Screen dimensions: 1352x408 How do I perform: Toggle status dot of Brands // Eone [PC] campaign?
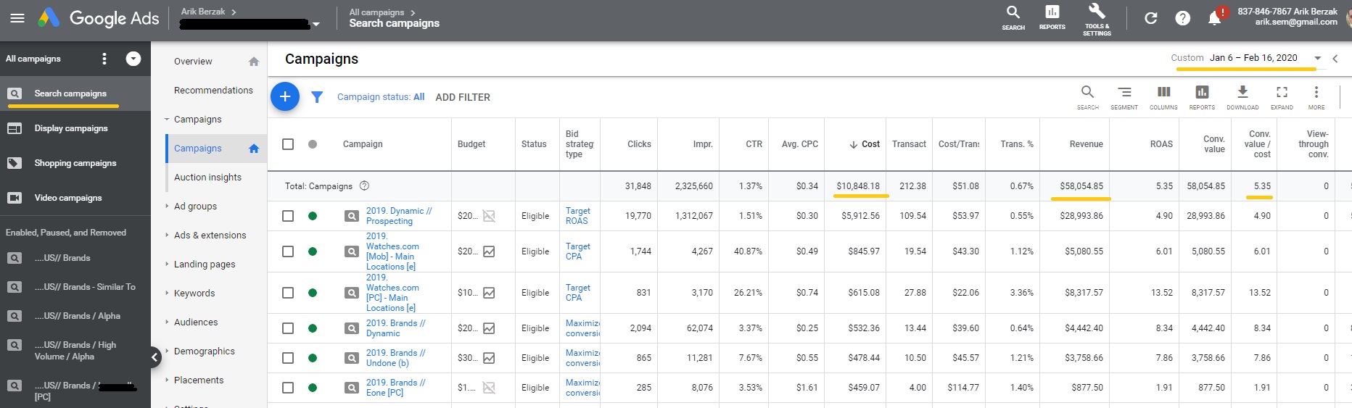(x=313, y=388)
